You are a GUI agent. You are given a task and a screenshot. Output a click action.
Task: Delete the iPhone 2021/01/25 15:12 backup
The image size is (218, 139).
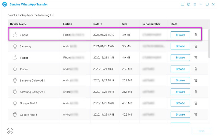(196, 35)
